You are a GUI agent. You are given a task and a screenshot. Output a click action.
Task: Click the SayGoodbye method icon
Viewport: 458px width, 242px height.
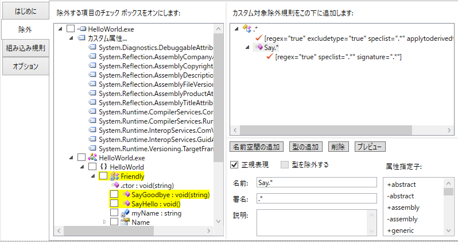pos(126,194)
